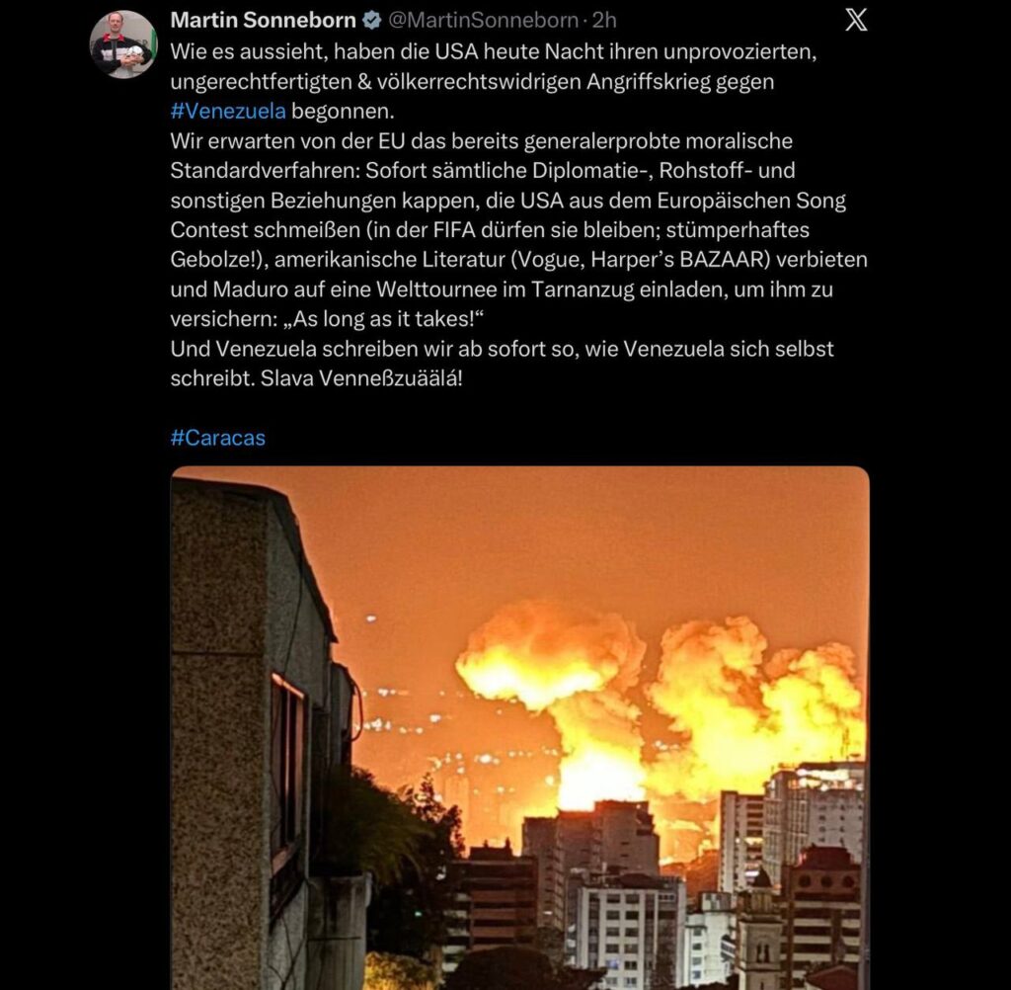Click "Harper's BAZAAR" in the tweet text

point(680,260)
